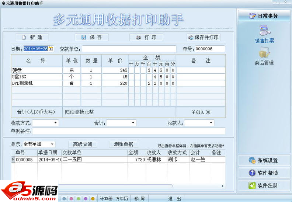Image resolution: width=292 pixels, height=202 pixels.
Task: Select the green theme color dot
Action: (x=79, y=199)
